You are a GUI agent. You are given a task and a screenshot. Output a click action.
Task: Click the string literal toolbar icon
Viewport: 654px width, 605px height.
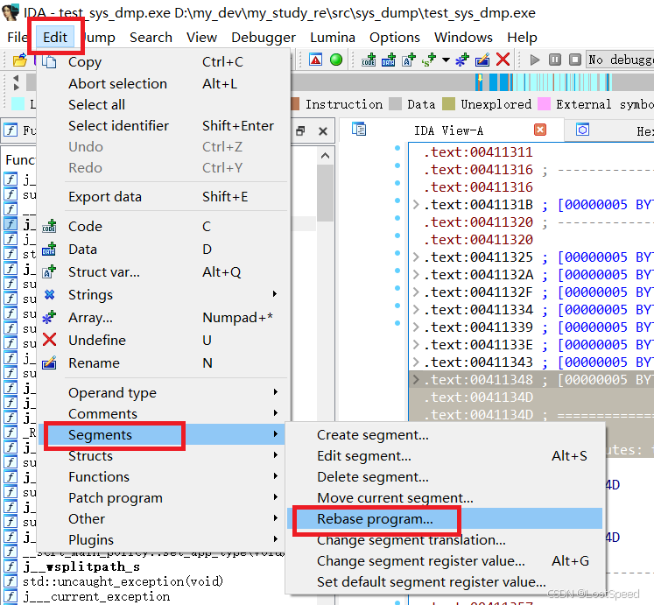coord(428,60)
